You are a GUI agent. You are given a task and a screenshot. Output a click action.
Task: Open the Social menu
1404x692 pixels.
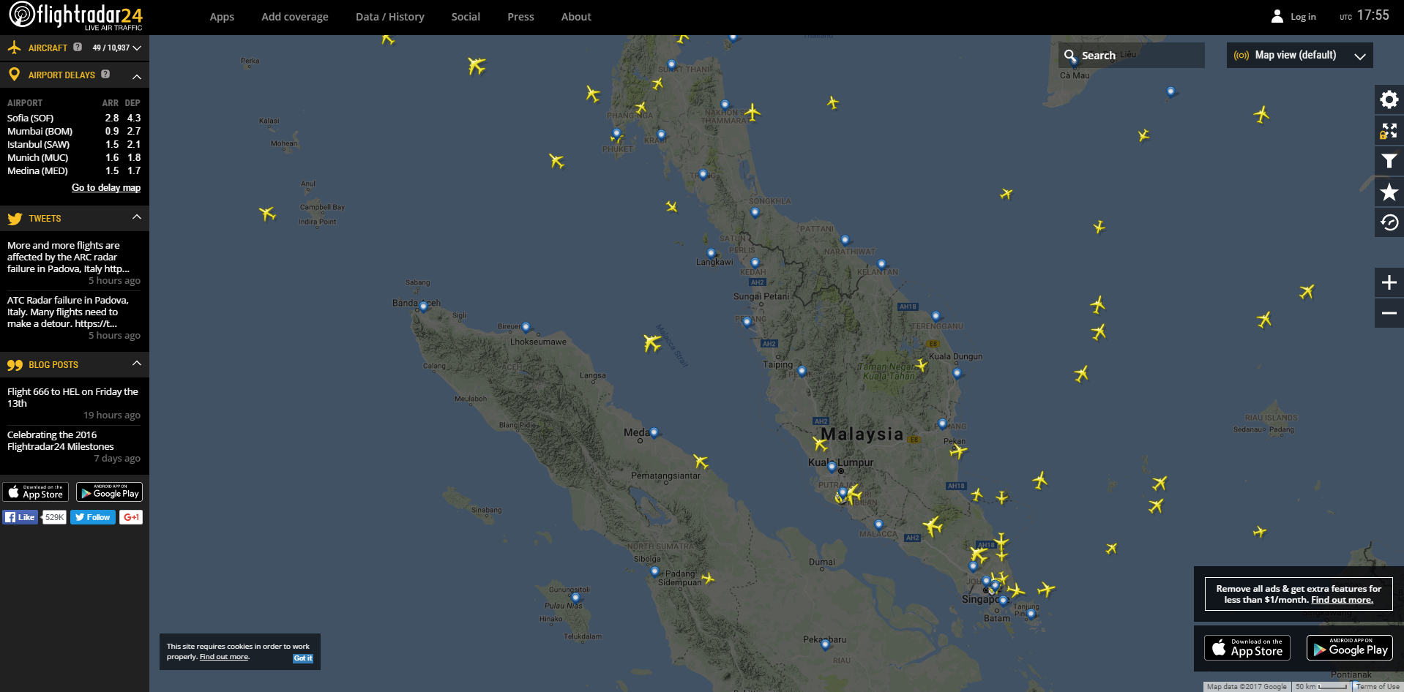(x=466, y=17)
